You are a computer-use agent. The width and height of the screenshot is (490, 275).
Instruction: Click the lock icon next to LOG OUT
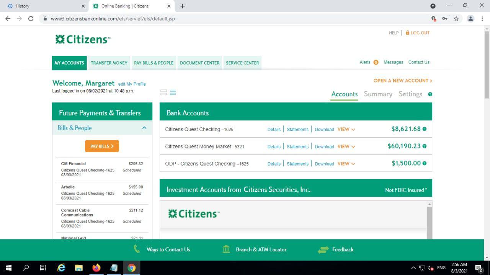pyautogui.click(x=407, y=33)
